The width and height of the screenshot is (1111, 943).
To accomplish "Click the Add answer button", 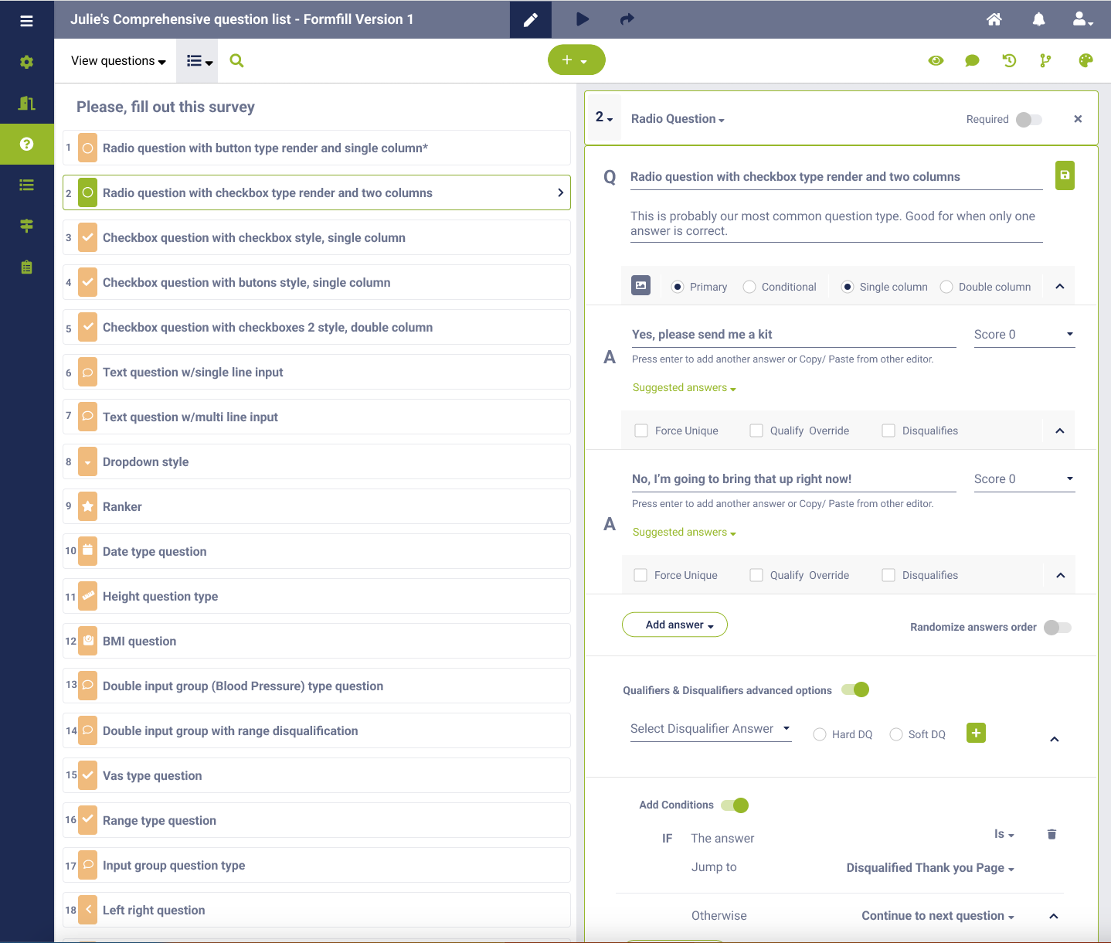I will pos(674,625).
